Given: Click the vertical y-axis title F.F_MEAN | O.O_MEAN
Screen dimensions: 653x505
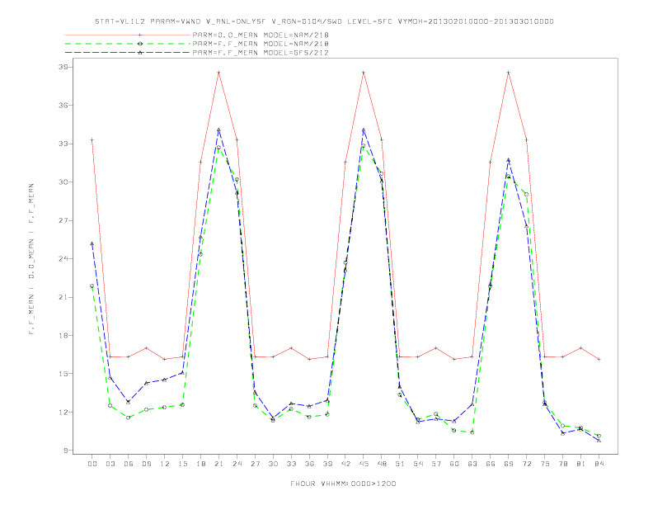Looking at the screenshot, I should click(31, 259).
